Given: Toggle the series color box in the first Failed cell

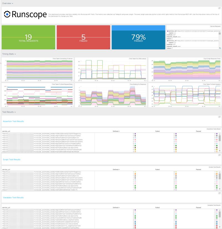Looking at the screenshot, I should click(176, 133).
